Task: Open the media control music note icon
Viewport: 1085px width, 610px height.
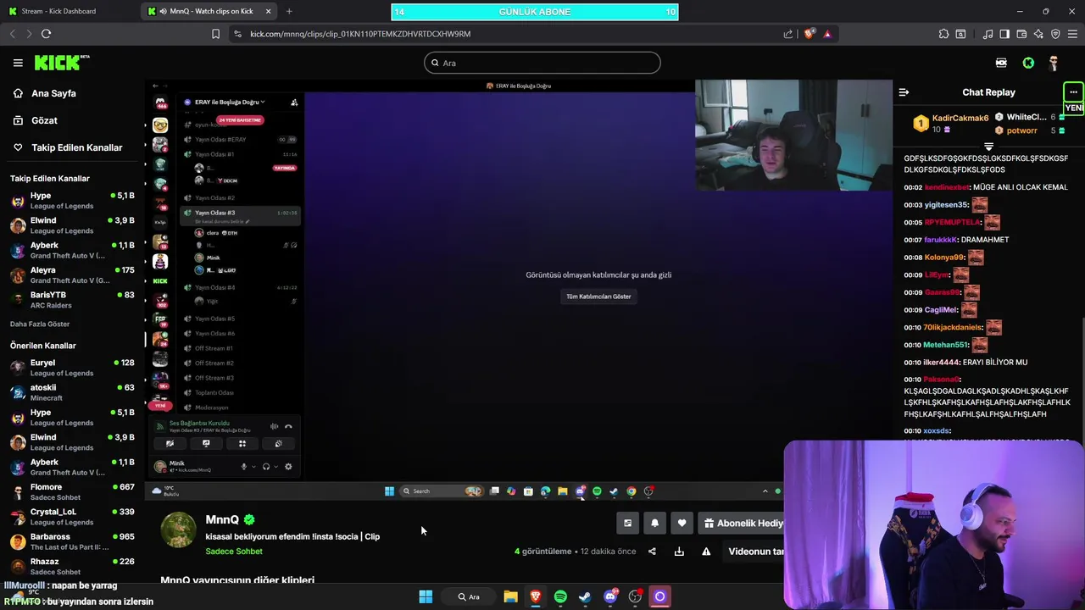Action: 988,34
